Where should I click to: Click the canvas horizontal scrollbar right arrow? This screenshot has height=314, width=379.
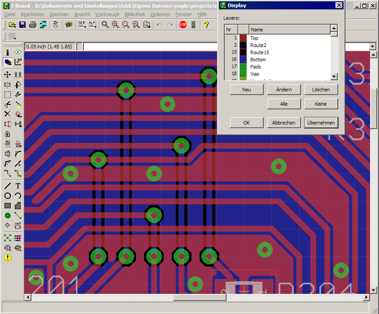367,297
